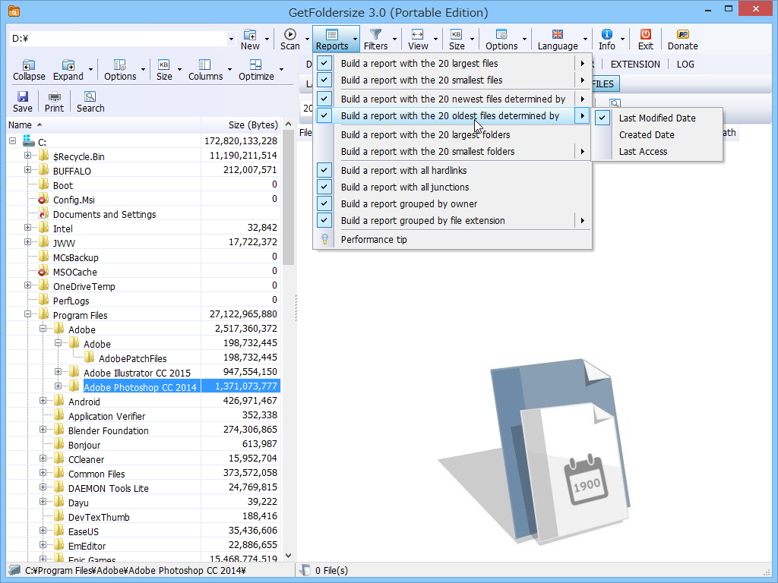Click the Optimize columns icon
The height and width of the screenshot is (583, 778).
point(255,65)
